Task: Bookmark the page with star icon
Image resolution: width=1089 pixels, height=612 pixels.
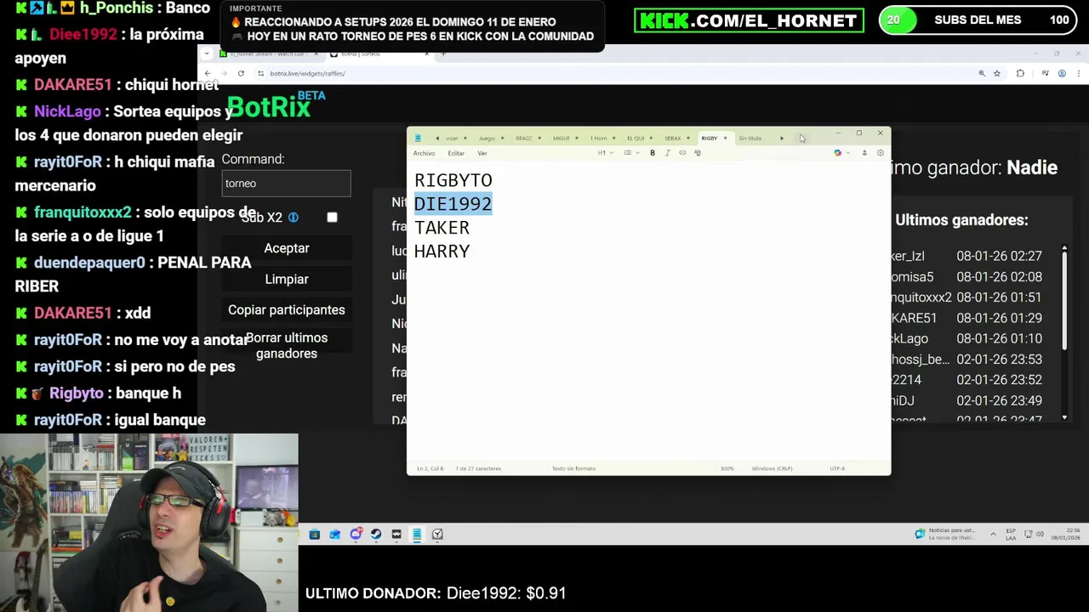Action: 997,73
